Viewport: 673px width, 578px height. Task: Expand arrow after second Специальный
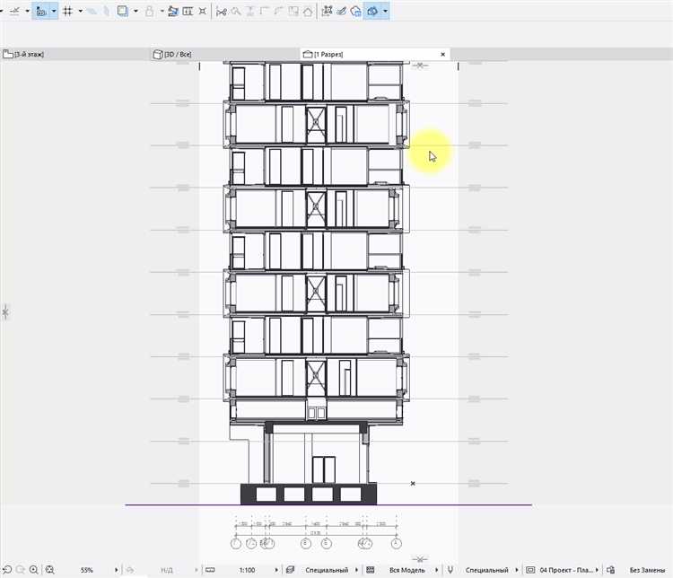point(517,570)
